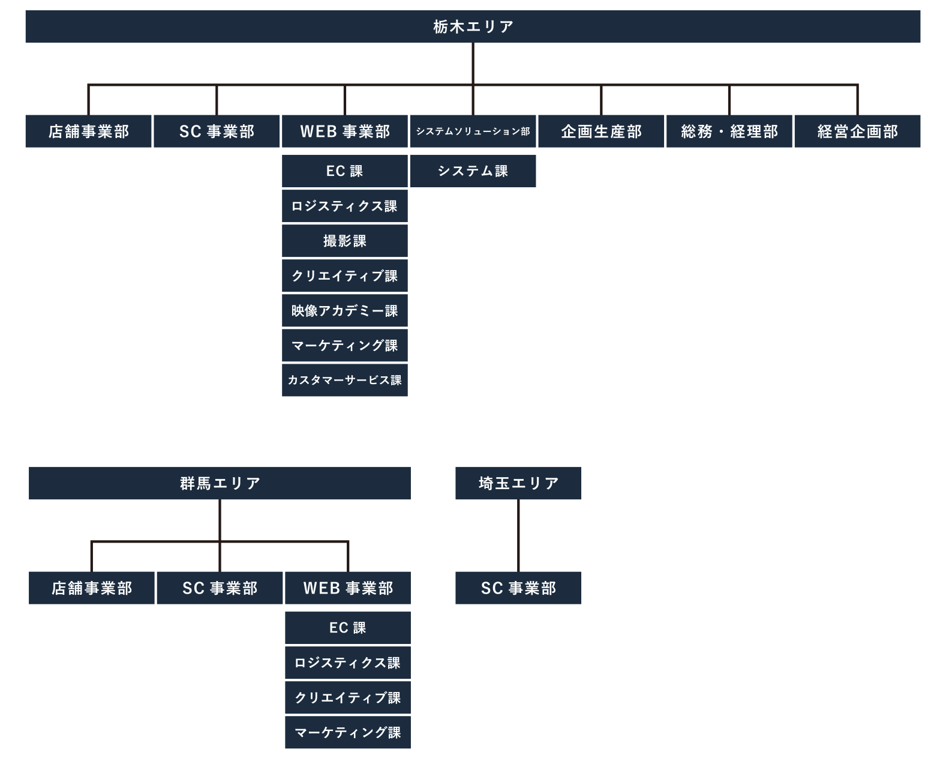Image resolution: width=952 pixels, height=764 pixels.
Task: Click 店舗事業部 under 栃木エリア
Action: pos(89,131)
